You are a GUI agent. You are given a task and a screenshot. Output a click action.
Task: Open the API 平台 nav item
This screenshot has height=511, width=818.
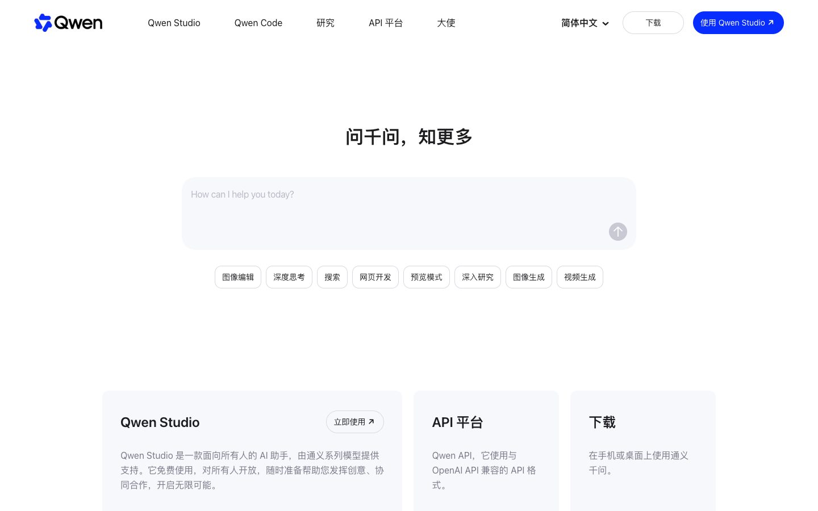(386, 23)
